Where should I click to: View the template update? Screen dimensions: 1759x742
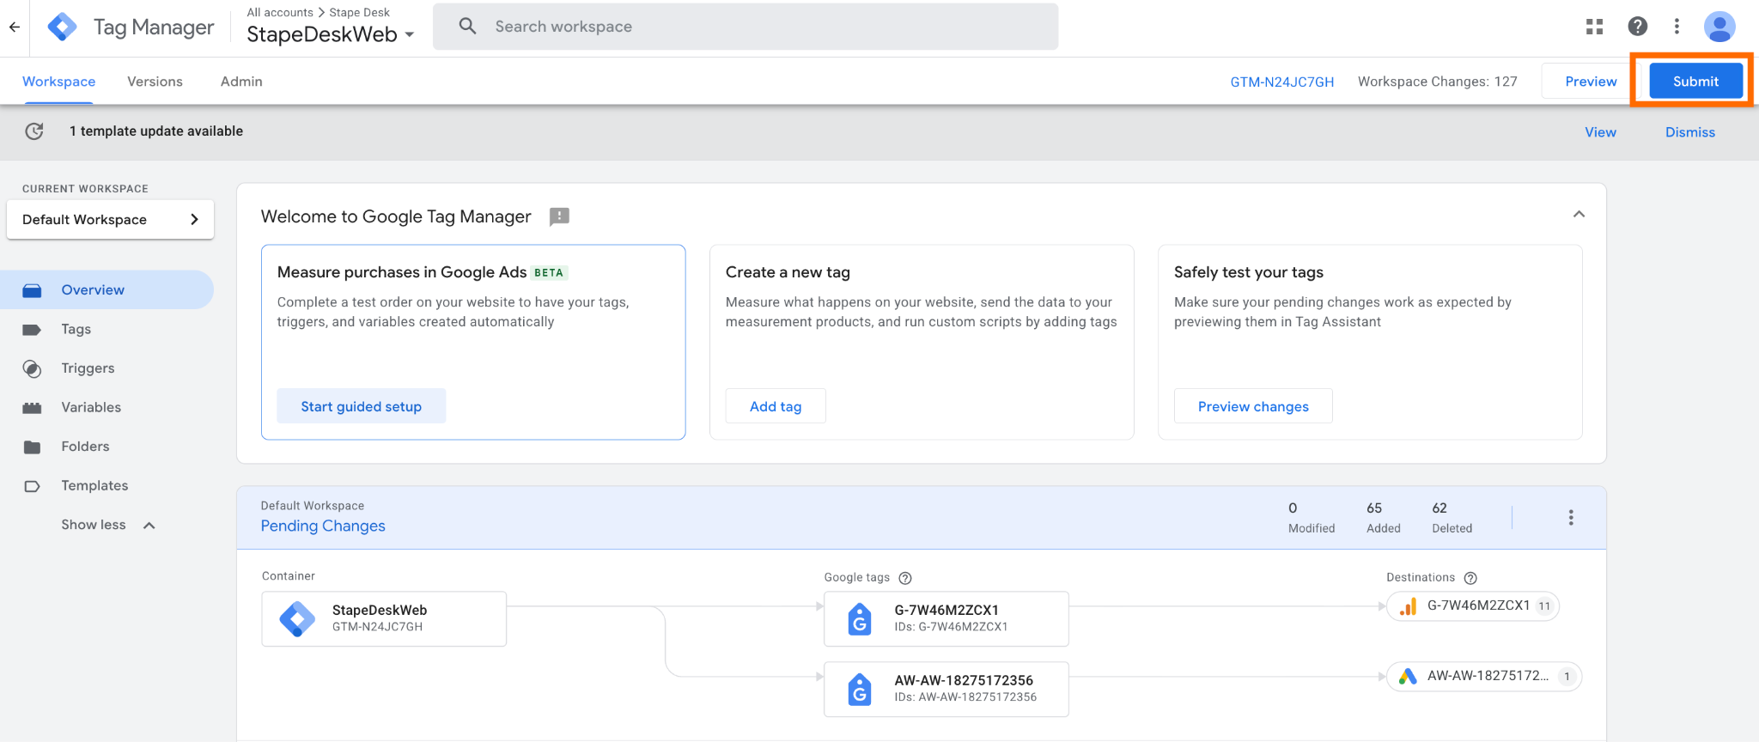(x=1600, y=132)
